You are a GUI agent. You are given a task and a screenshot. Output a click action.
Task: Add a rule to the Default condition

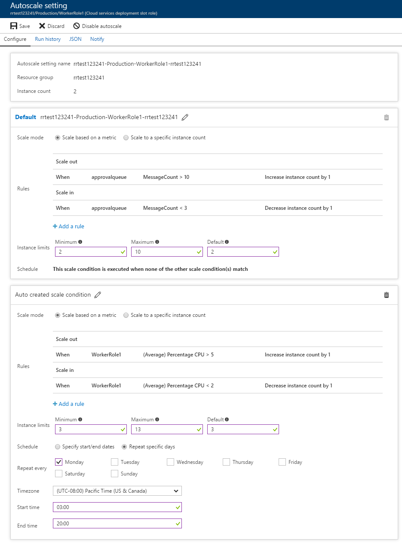pyautogui.click(x=68, y=227)
